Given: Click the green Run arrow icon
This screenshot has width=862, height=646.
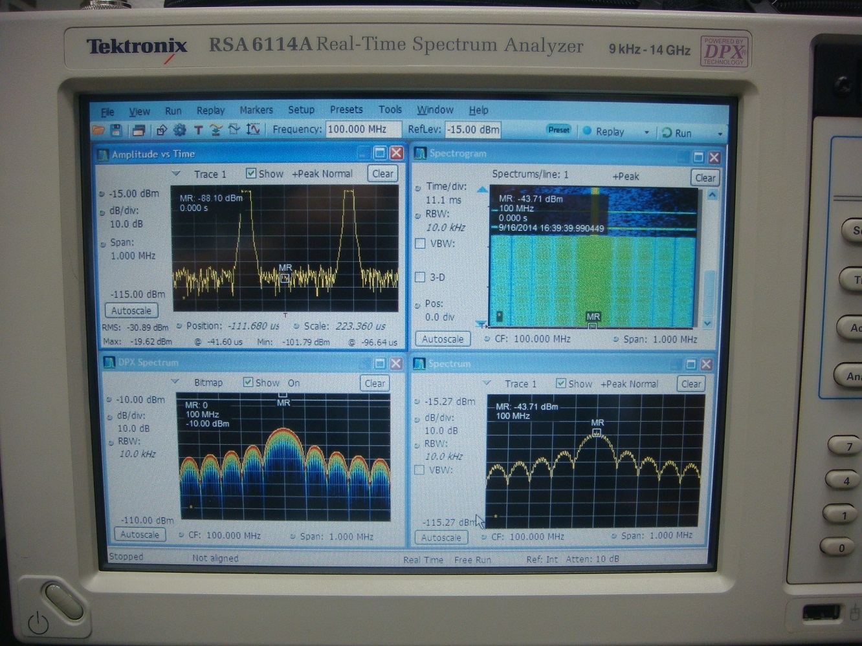Looking at the screenshot, I should [667, 133].
